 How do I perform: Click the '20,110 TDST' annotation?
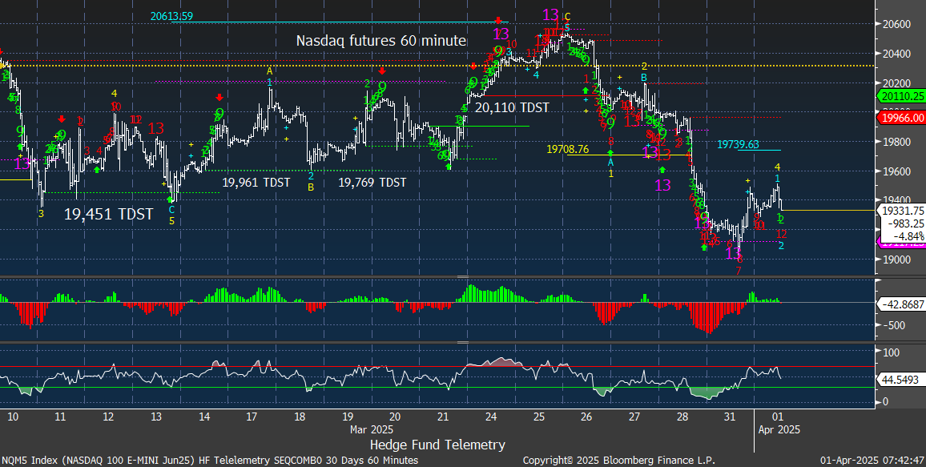click(512, 107)
